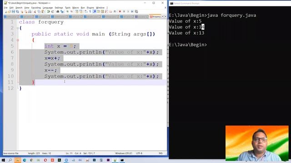
Task: Click the Close All toolbar icon
Action: [26, 11]
